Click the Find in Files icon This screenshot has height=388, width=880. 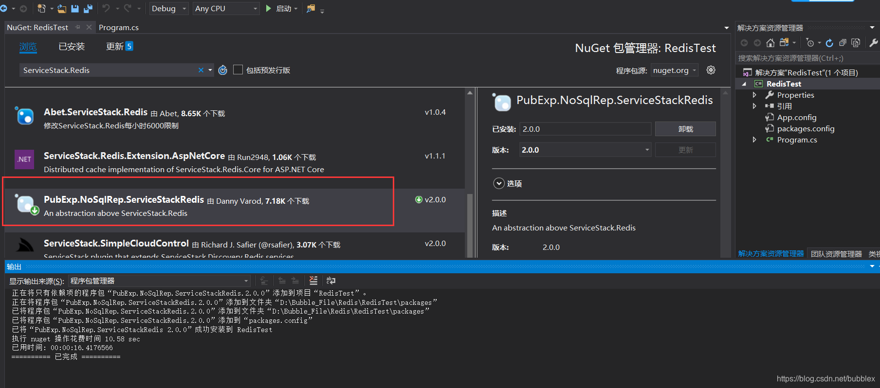point(311,8)
